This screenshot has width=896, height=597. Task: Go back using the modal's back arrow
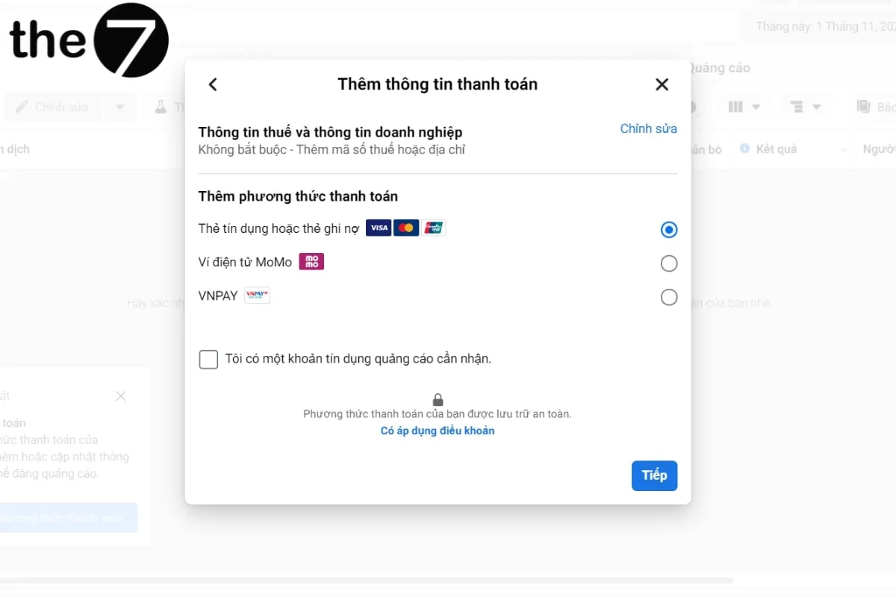coord(213,84)
